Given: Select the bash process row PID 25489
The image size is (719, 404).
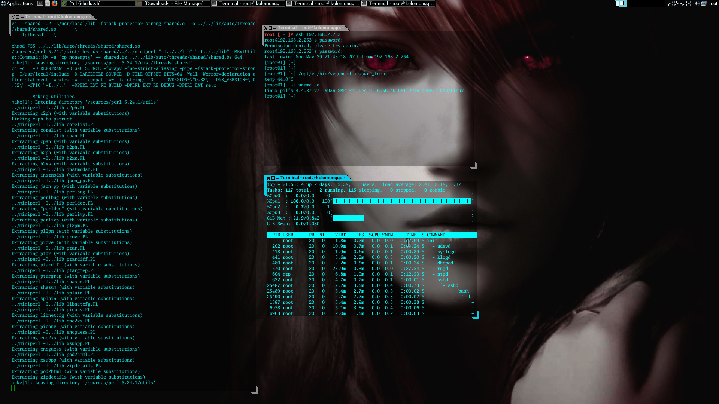Looking at the screenshot, I should coord(371,291).
